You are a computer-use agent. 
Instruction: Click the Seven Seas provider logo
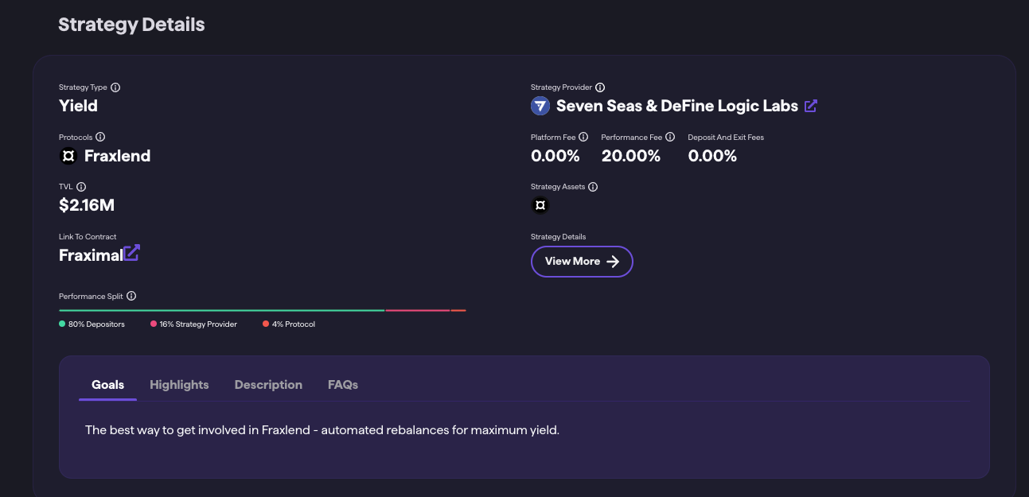point(540,106)
